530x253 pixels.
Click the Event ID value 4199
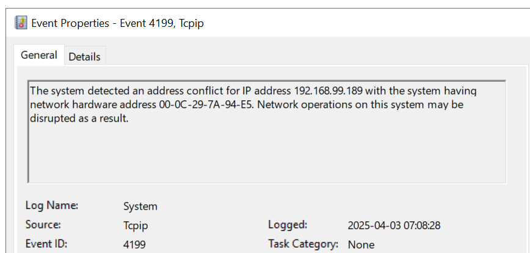[134, 244]
